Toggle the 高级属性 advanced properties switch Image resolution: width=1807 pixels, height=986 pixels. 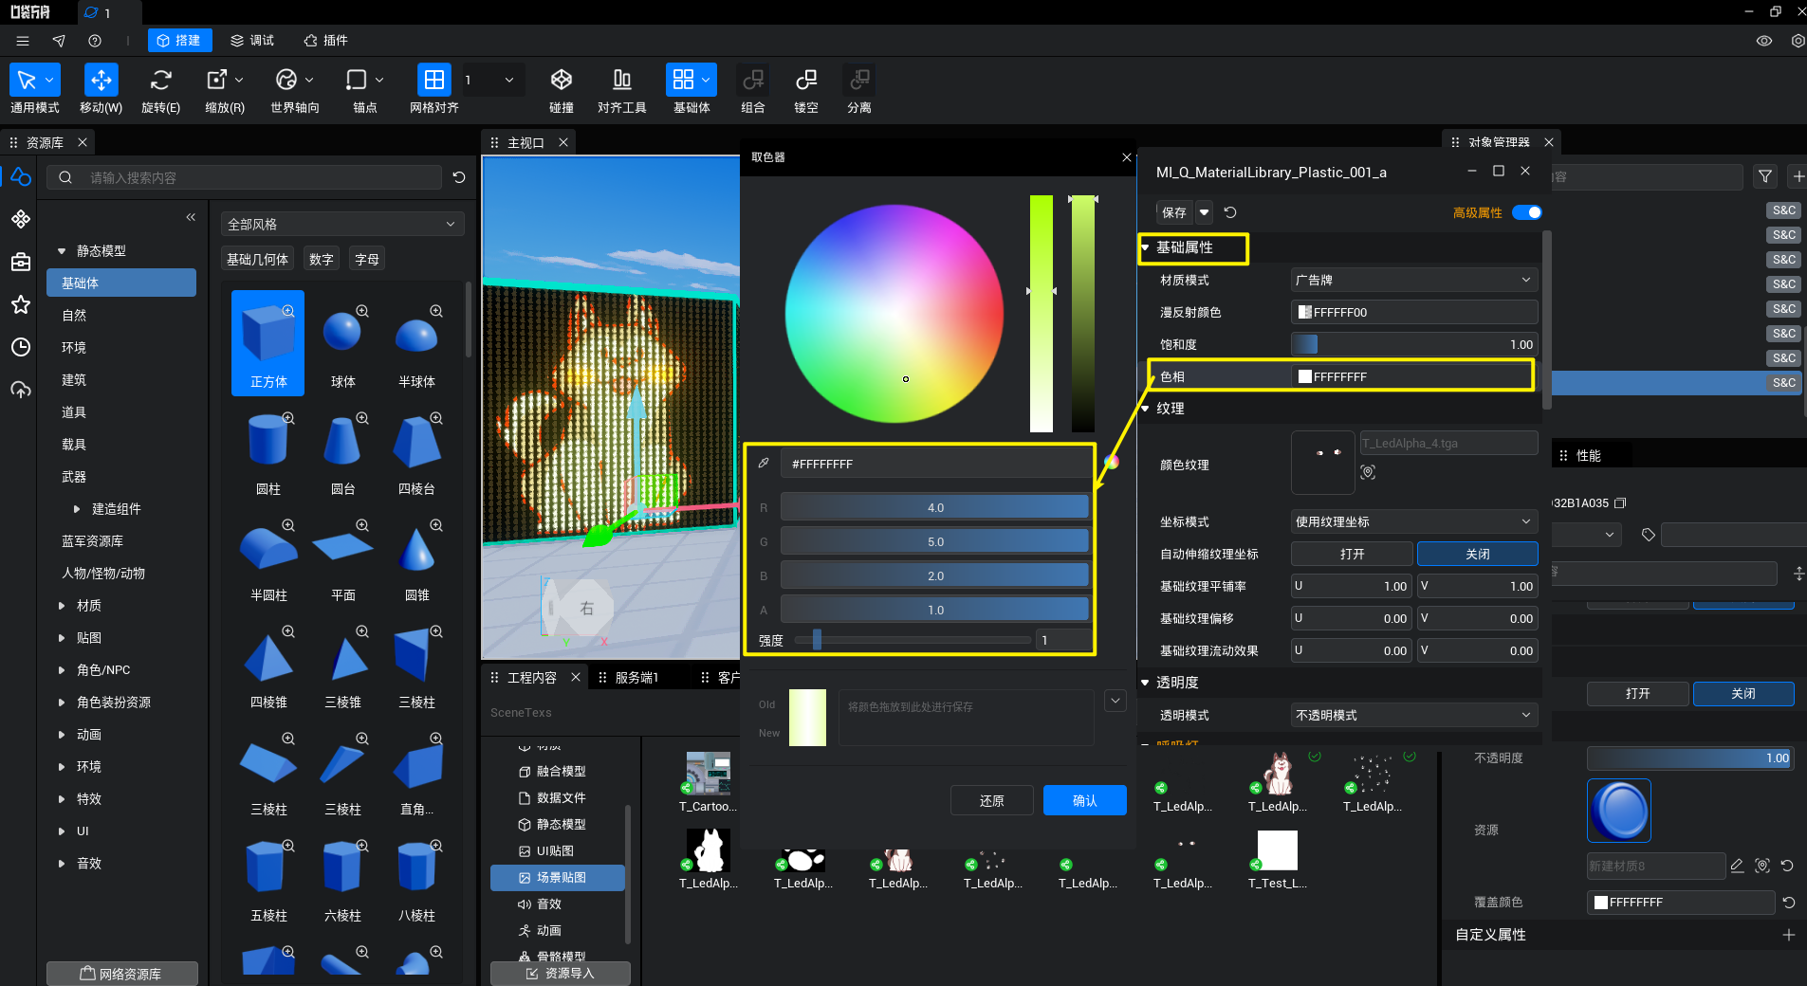(x=1526, y=212)
